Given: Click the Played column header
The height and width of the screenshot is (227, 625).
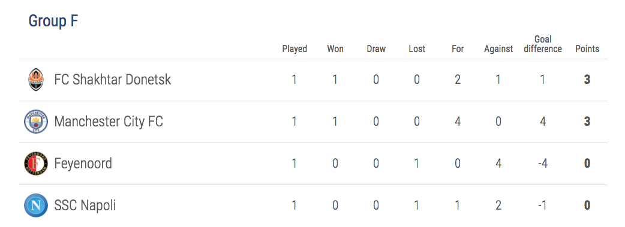Looking at the screenshot, I should click(x=295, y=49).
